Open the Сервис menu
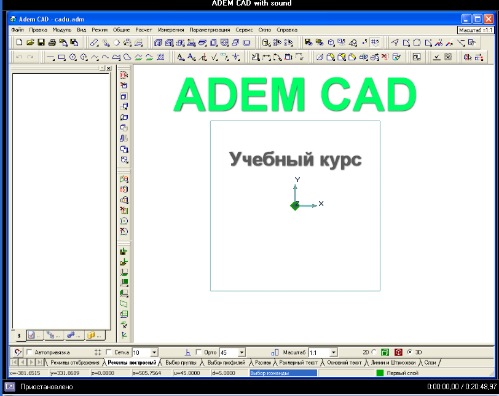Screen dimensions: 499x396 tap(244, 30)
